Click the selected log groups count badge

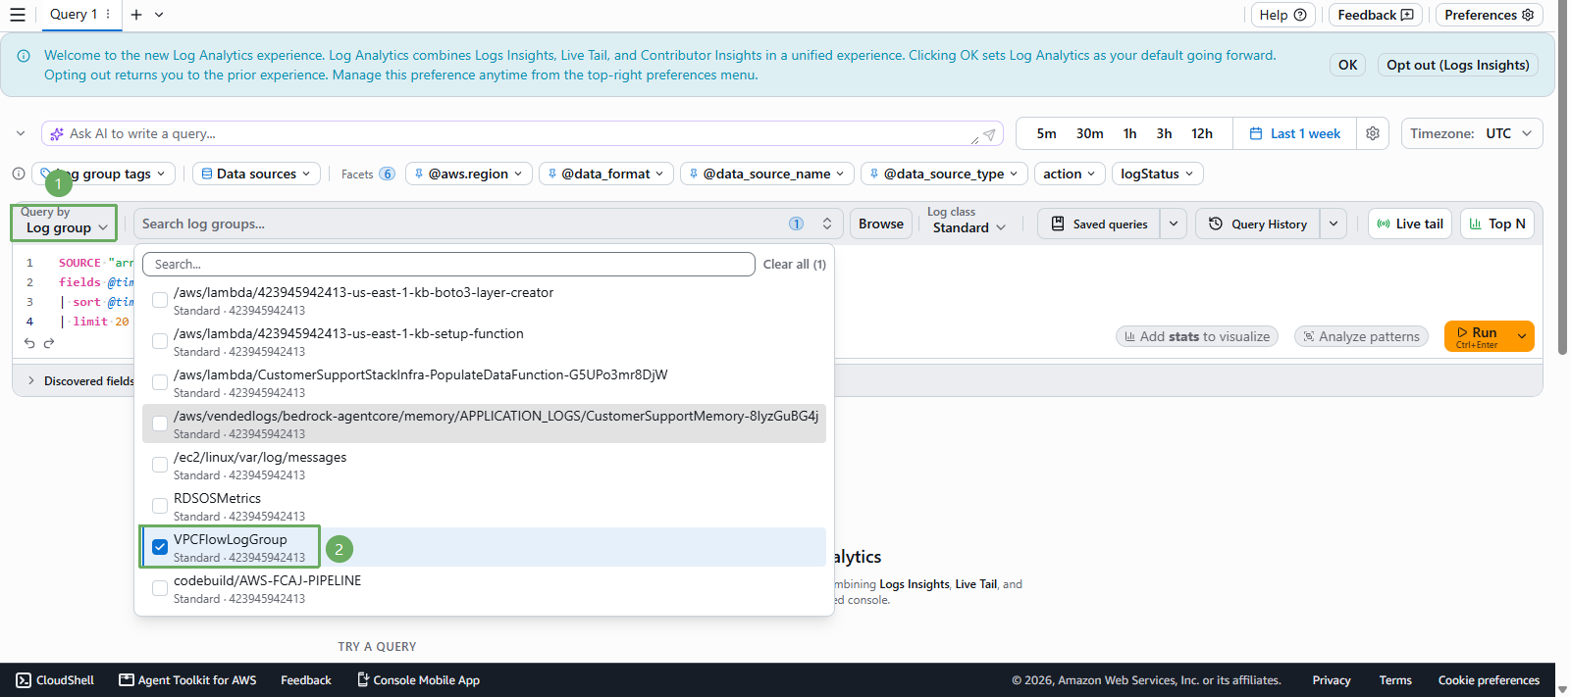coord(797,224)
